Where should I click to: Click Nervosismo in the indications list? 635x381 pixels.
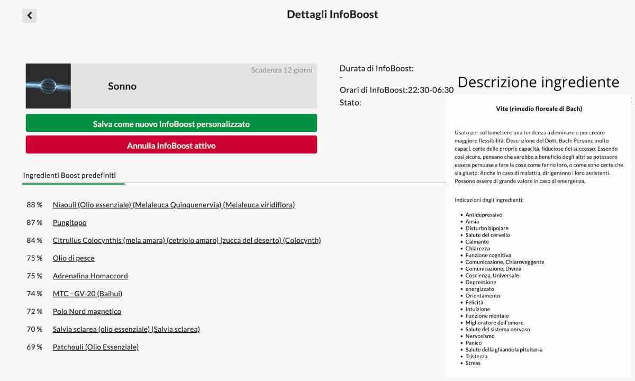point(480,336)
